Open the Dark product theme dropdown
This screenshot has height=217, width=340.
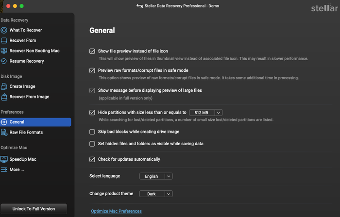[x=156, y=194]
